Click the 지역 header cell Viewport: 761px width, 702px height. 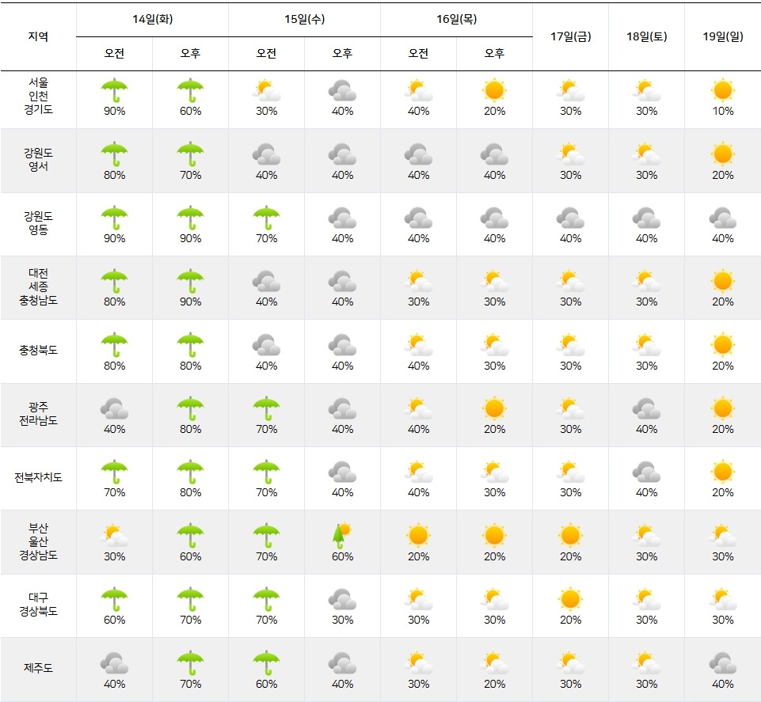pyautogui.click(x=38, y=36)
